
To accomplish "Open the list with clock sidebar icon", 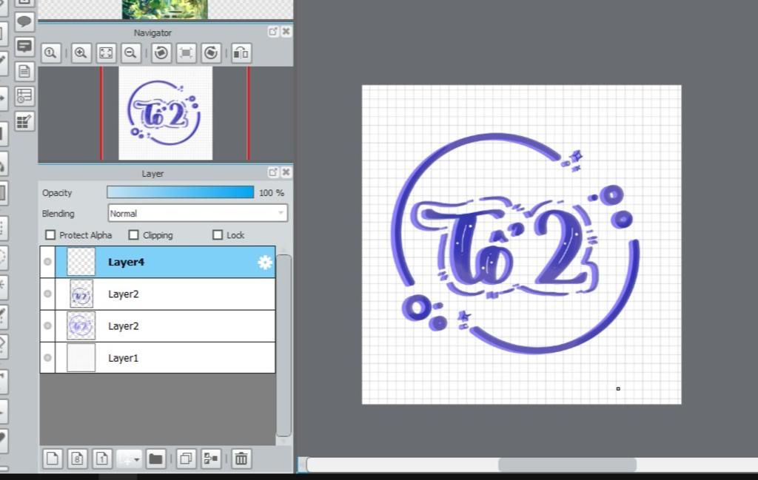I will coord(24,97).
